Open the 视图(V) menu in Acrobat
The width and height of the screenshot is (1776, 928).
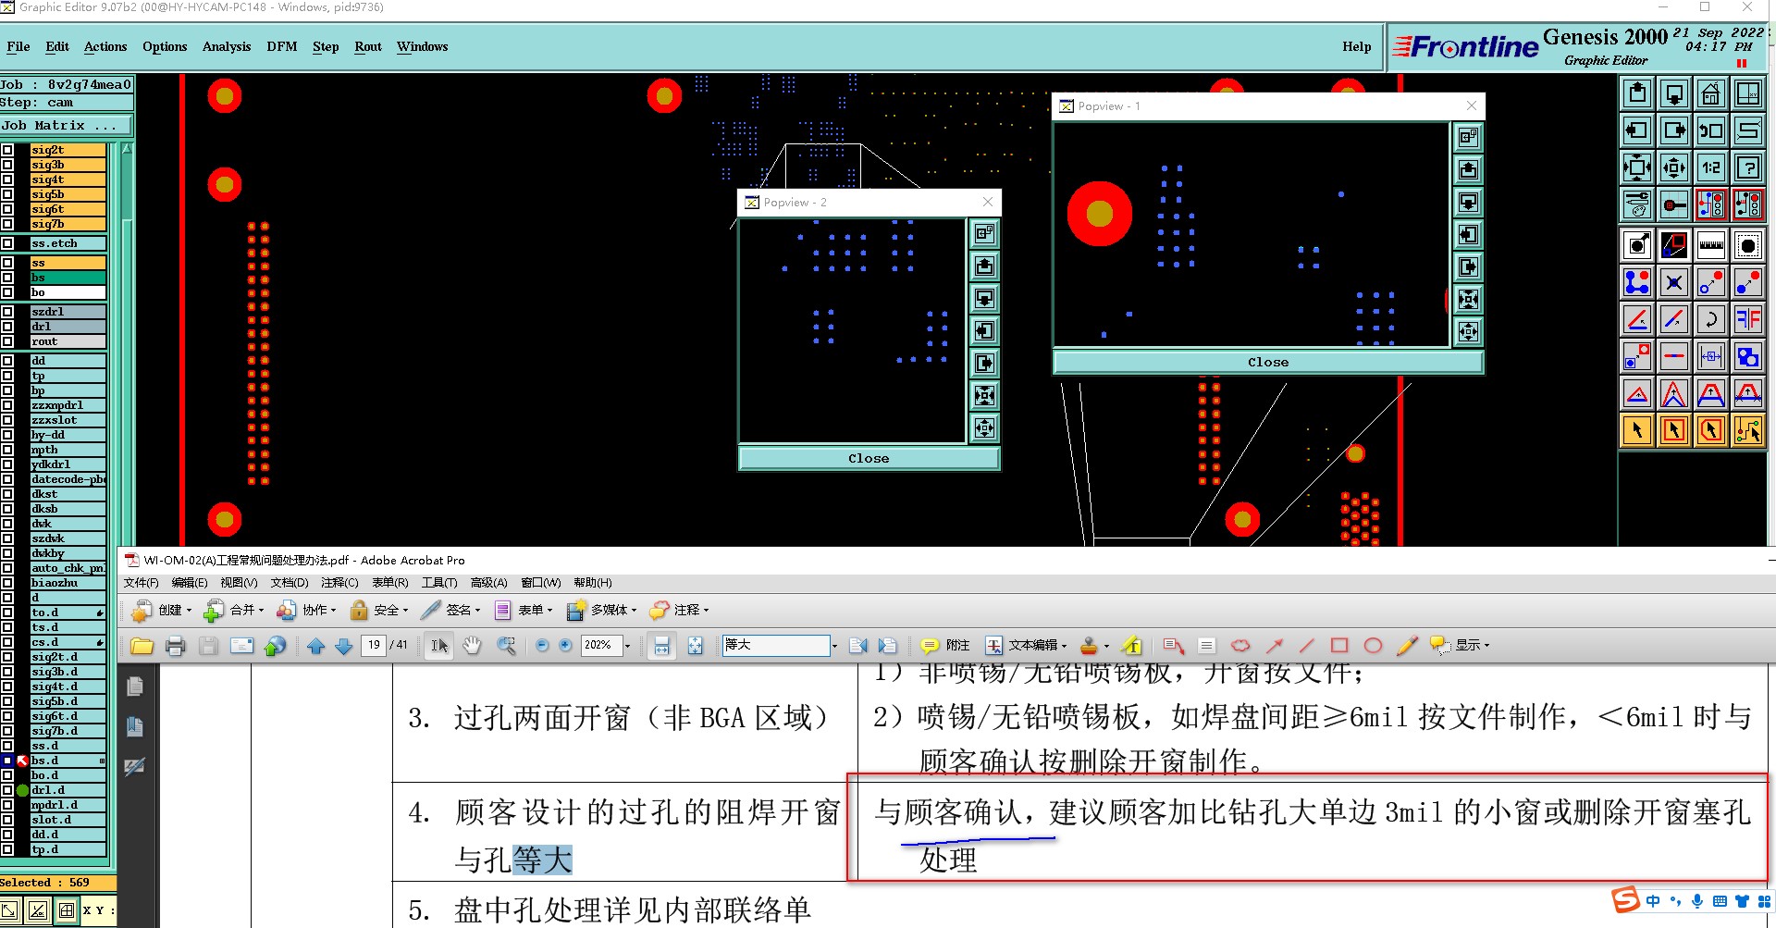click(239, 583)
